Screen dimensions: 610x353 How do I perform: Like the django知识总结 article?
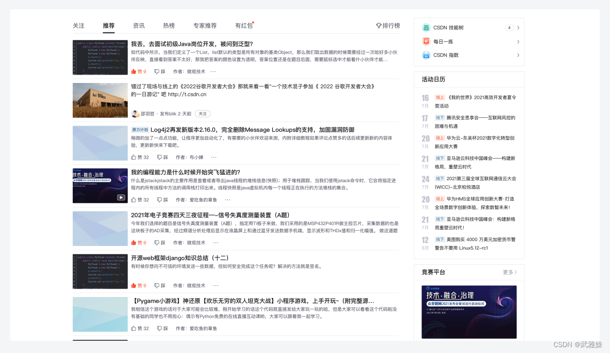coord(139,285)
